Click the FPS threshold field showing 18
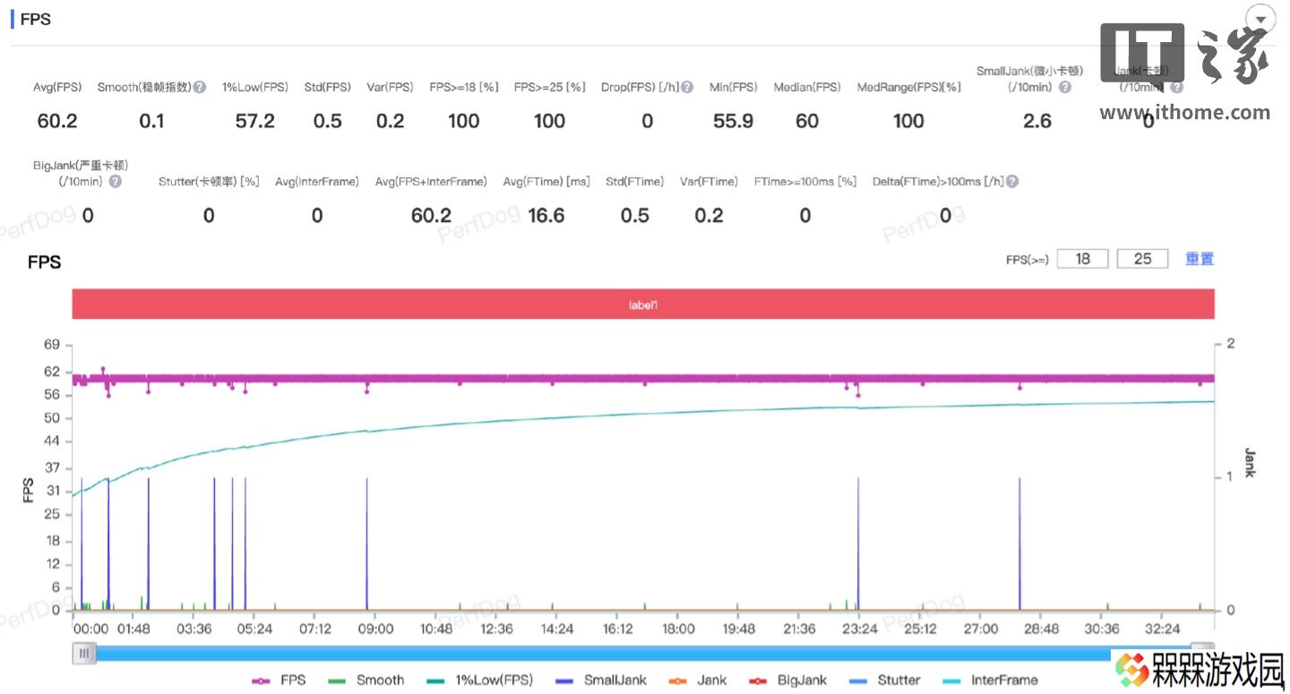 [1083, 259]
